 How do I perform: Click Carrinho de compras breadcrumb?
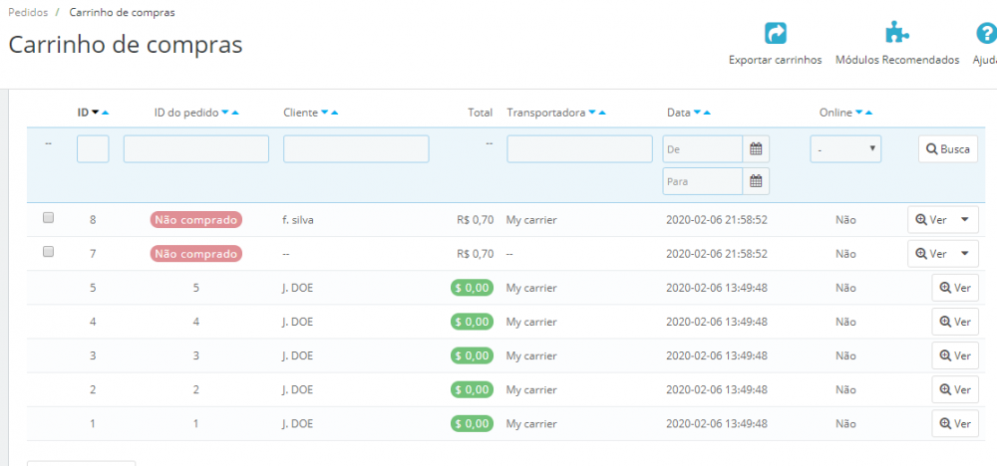[x=122, y=12]
